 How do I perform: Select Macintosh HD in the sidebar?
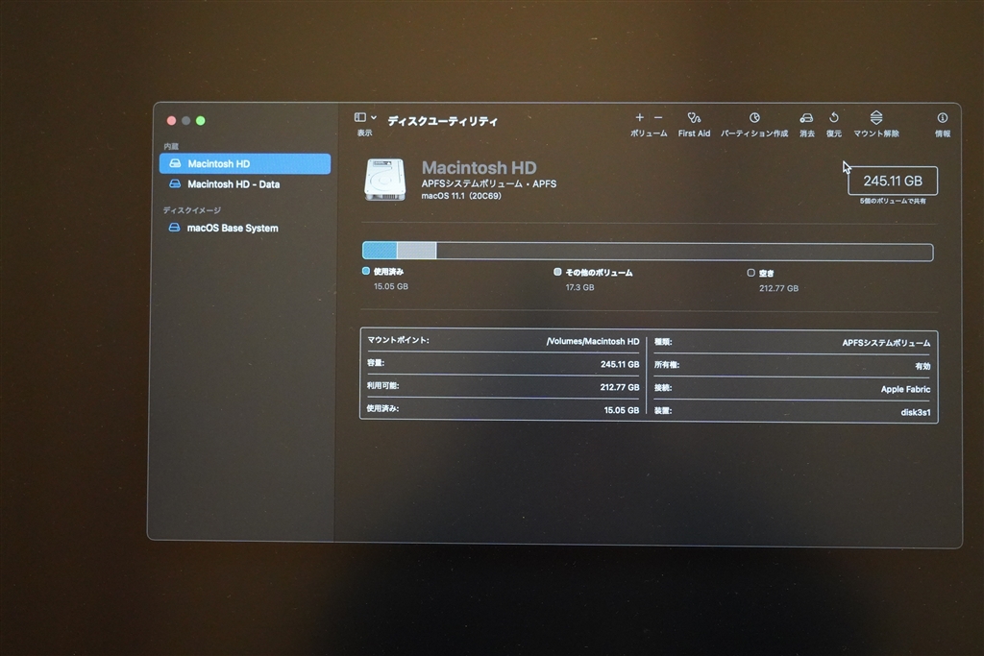[x=245, y=163]
